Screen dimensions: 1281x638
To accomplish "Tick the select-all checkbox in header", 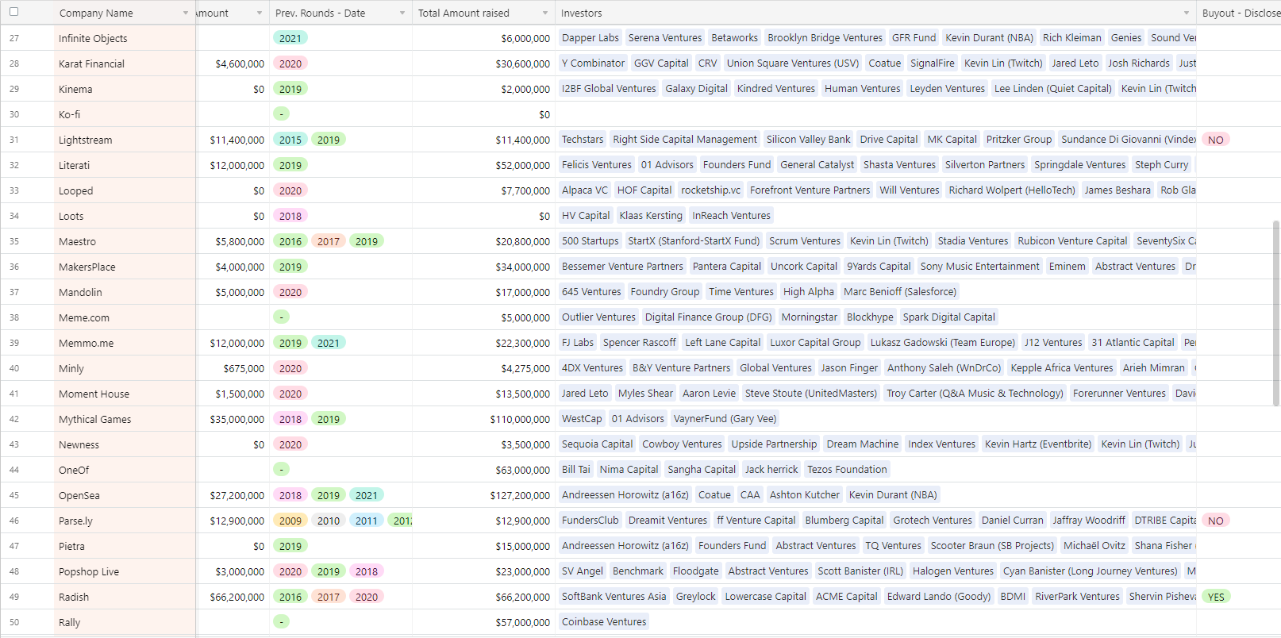I will tap(13, 12).
